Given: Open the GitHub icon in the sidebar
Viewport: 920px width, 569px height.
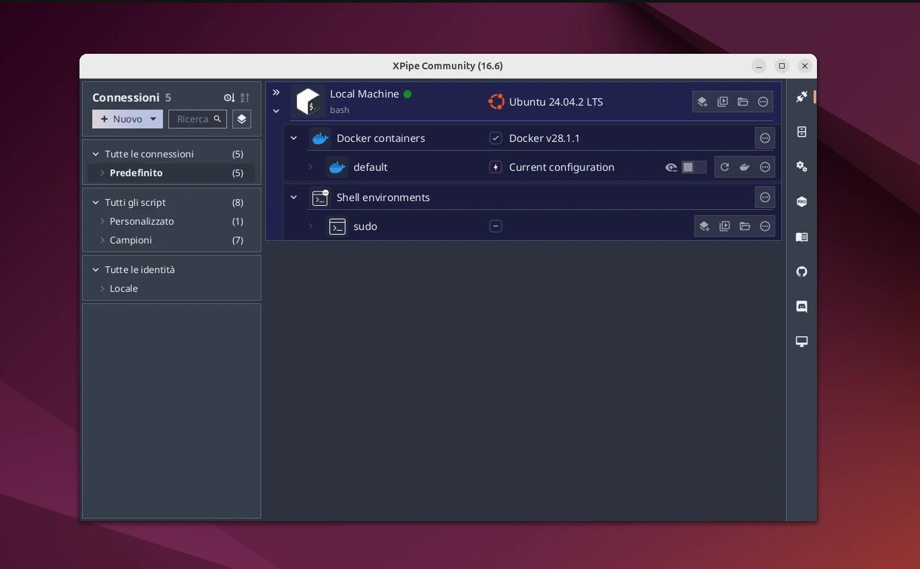Looking at the screenshot, I should 801,272.
